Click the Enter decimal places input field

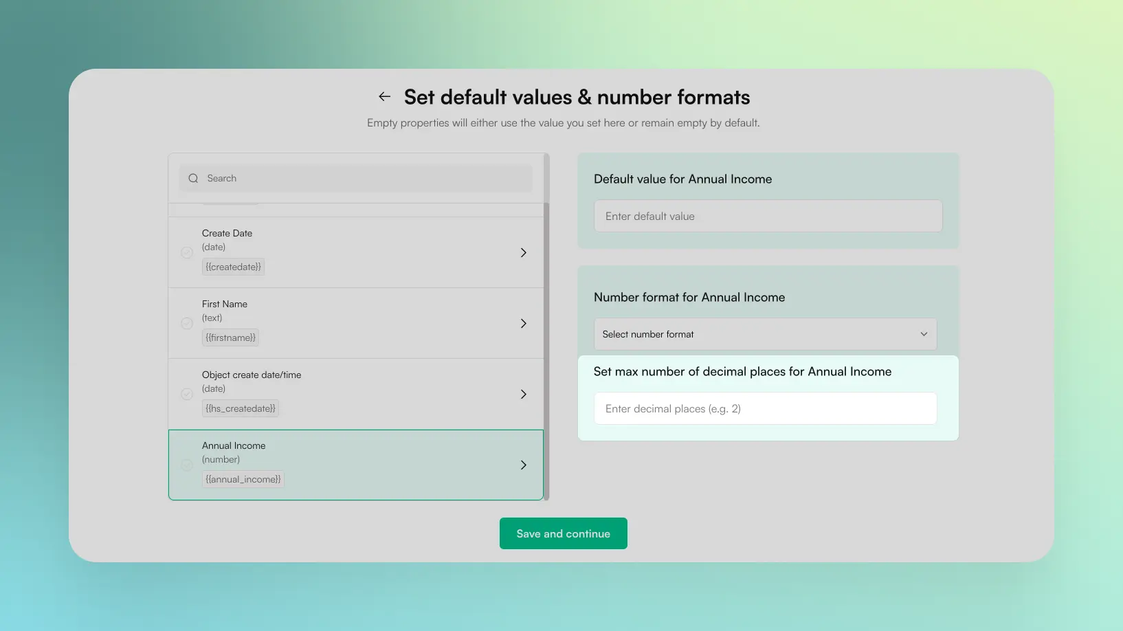765,408
